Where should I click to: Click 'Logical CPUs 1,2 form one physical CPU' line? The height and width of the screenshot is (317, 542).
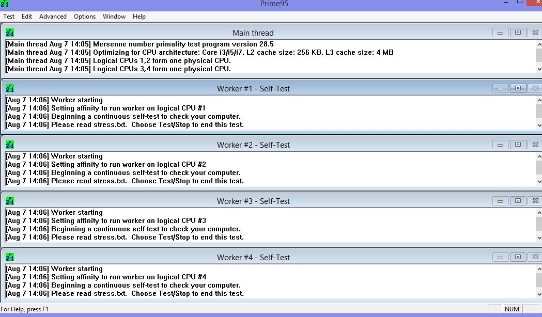[118, 61]
